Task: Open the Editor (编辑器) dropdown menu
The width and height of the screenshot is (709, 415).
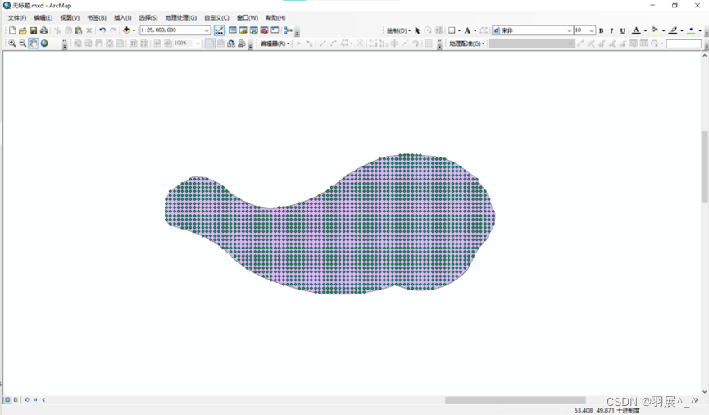Action: coord(275,43)
